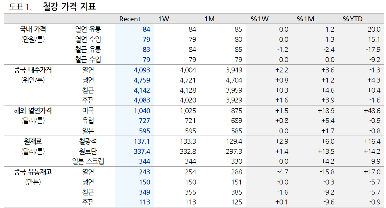Select the '철근 유통' row label

coord(88,49)
